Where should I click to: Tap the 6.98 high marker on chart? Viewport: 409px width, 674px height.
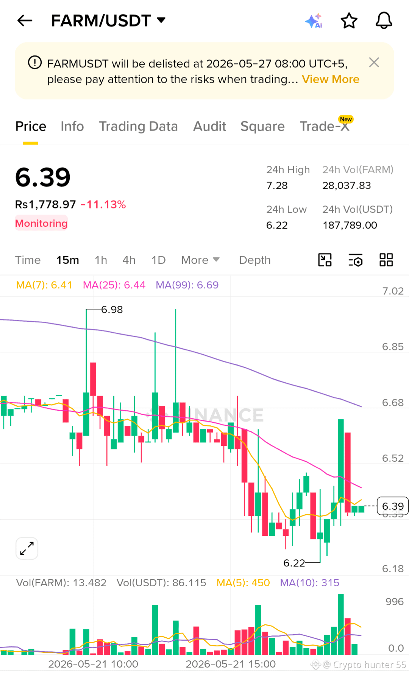pyautogui.click(x=112, y=310)
